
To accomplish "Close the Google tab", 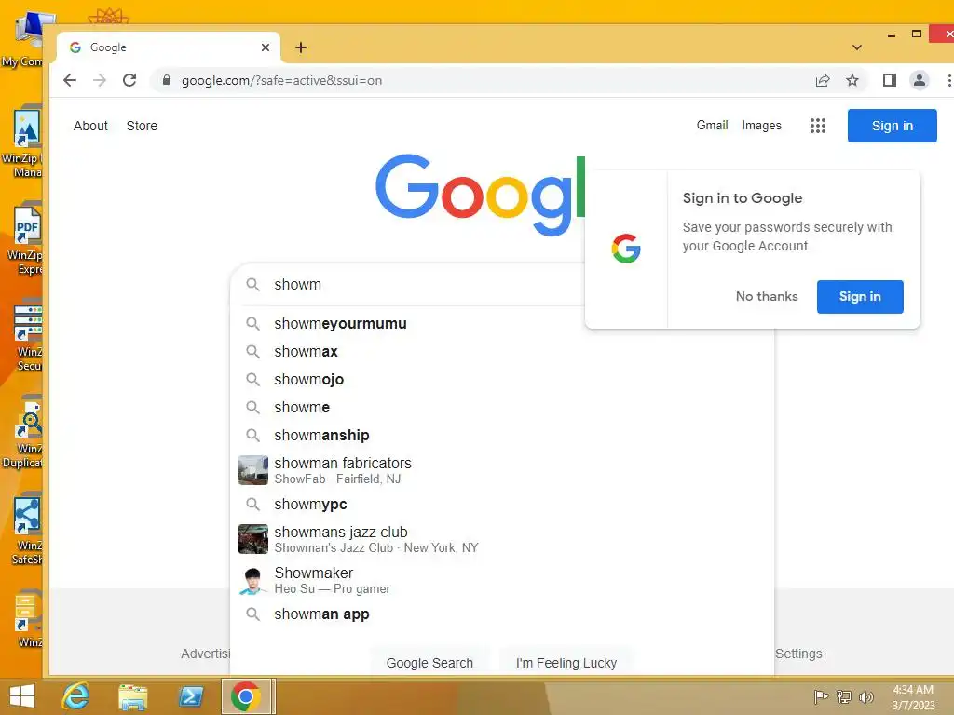I will [266, 47].
